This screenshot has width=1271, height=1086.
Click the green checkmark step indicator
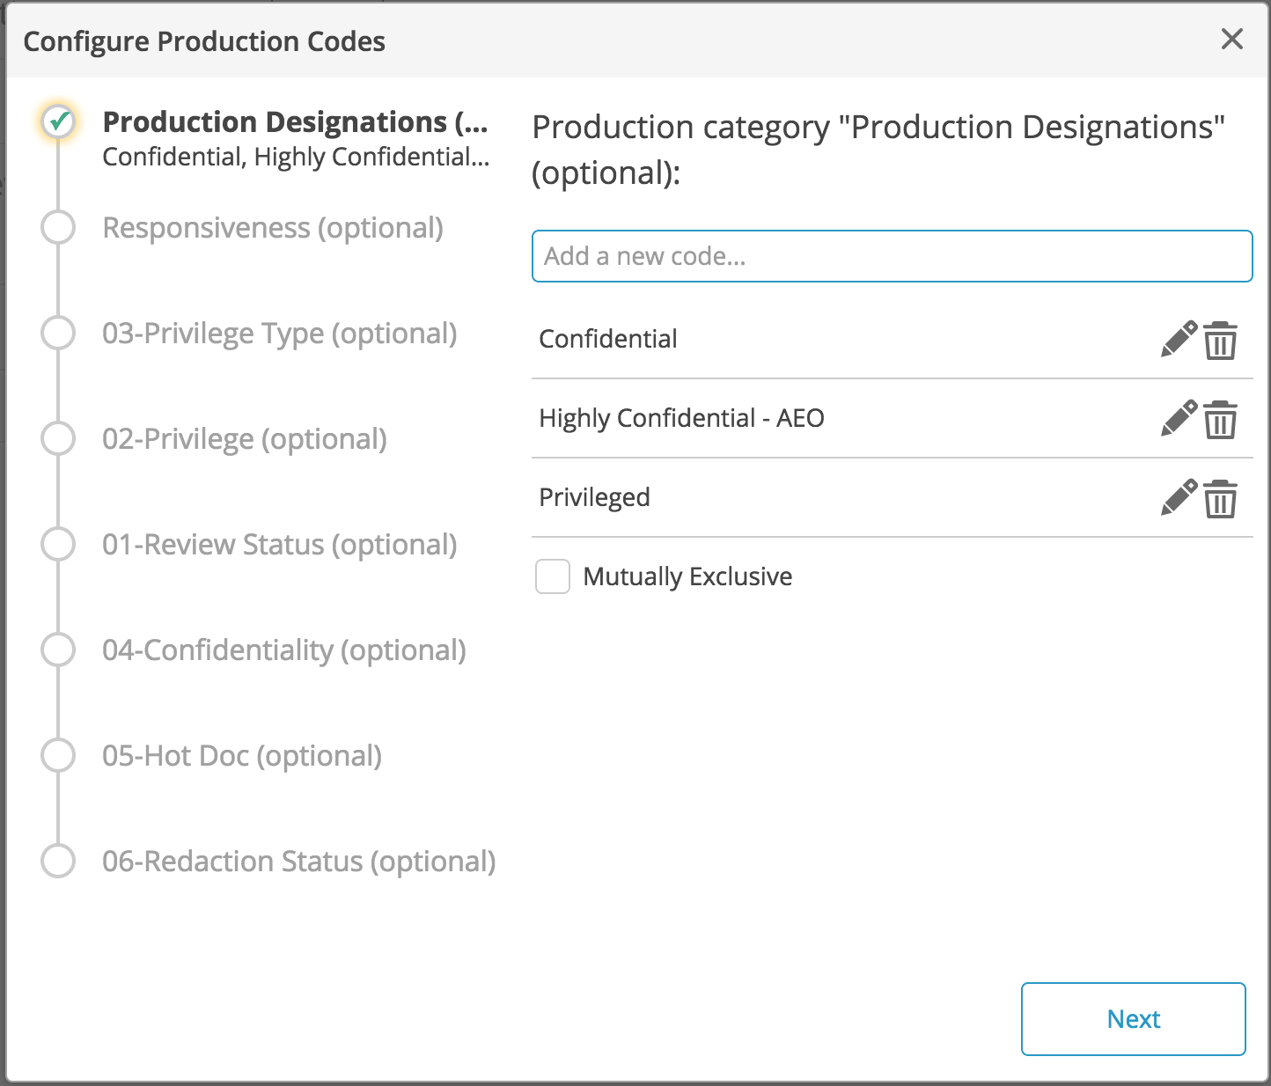[59, 121]
